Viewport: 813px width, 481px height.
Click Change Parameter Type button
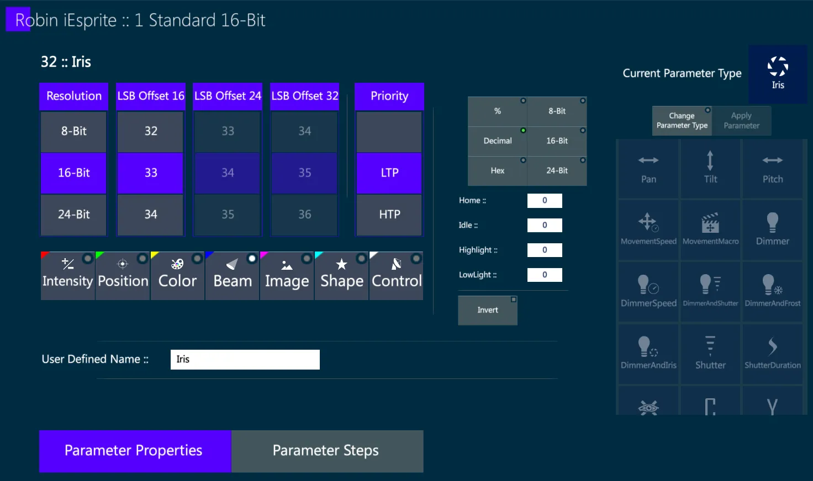click(682, 121)
